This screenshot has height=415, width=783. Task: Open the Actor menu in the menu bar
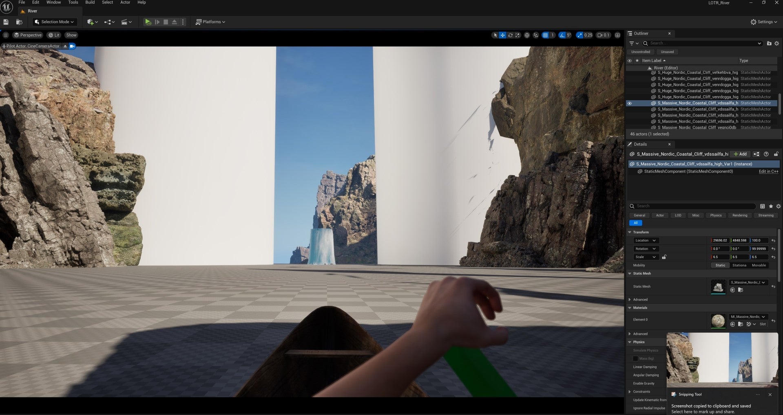[x=125, y=2]
